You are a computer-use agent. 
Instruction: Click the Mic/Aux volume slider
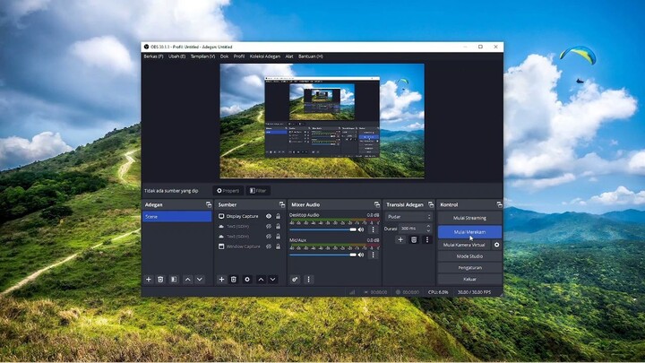click(x=322, y=255)
